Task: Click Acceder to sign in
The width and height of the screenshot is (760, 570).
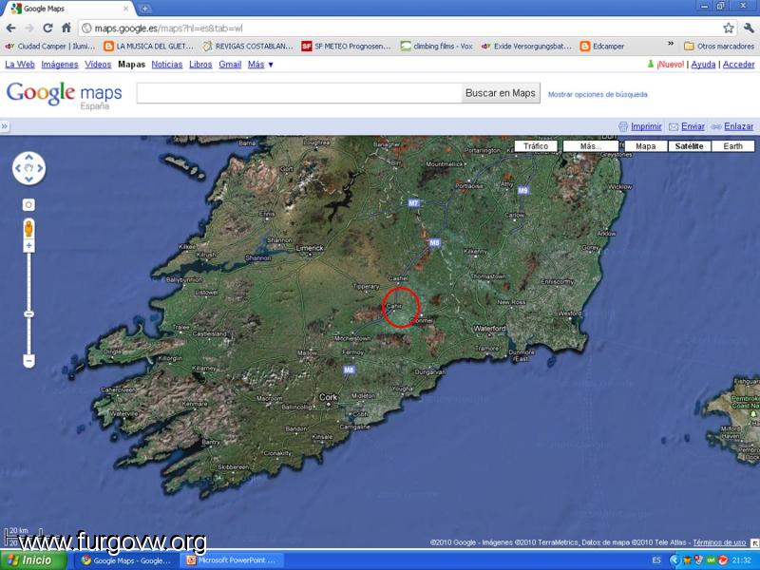Action: pos(739,65)
